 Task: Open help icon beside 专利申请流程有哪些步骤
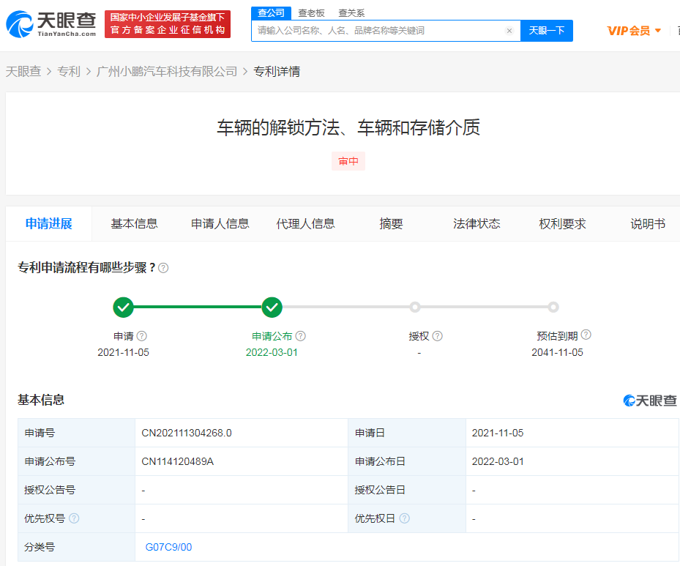[x=164, y=268]
